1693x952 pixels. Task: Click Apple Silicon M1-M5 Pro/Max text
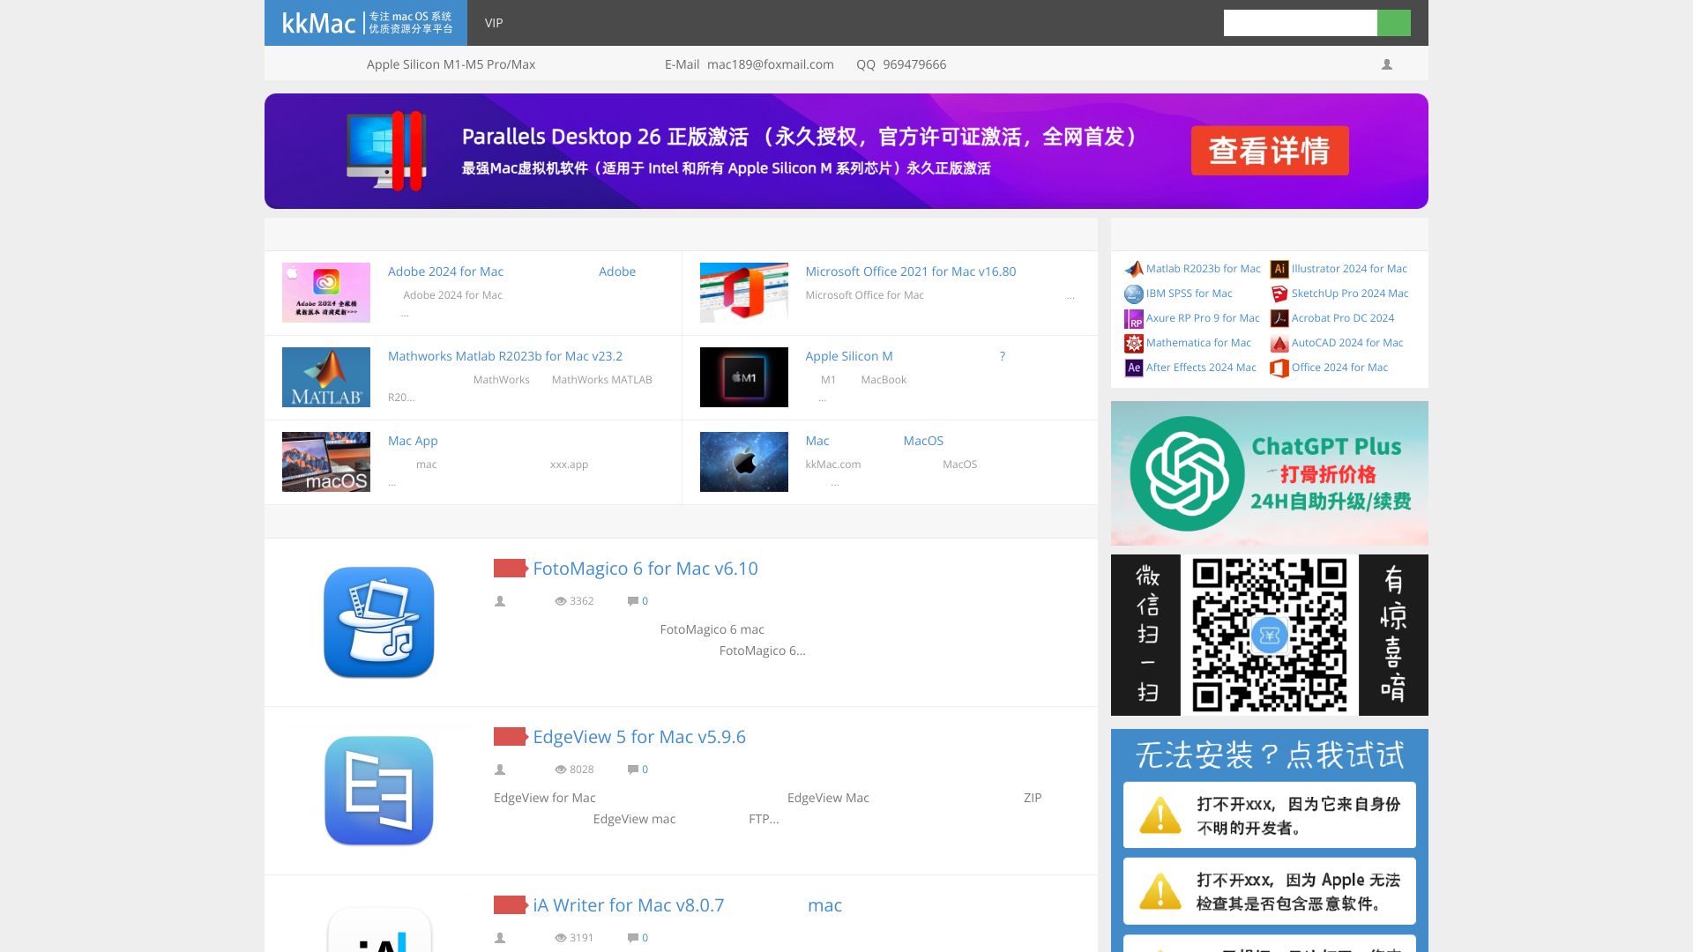tap(451, 64)
